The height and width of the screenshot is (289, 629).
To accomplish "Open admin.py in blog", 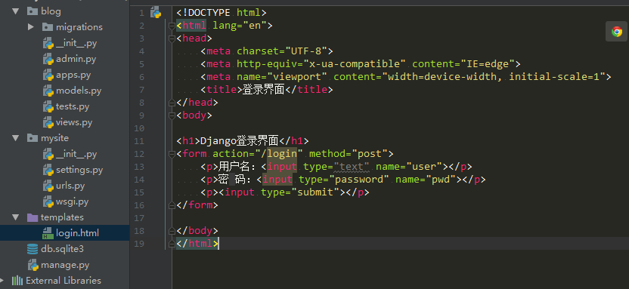I will [x=76, y=59].
